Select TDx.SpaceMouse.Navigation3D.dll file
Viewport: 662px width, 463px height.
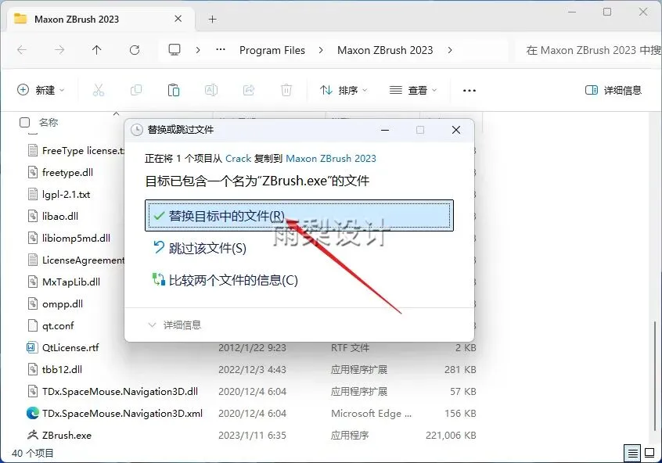click(120, 391)
